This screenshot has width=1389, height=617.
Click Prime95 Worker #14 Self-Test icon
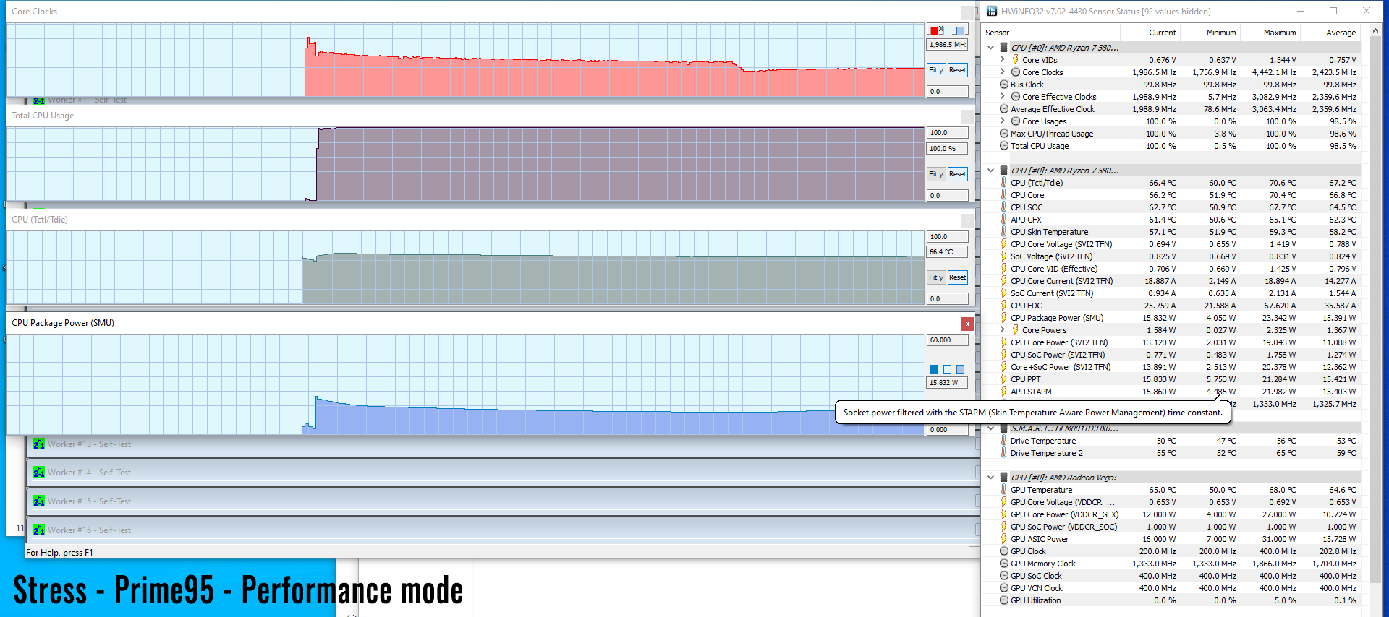[x=39, y=473]
